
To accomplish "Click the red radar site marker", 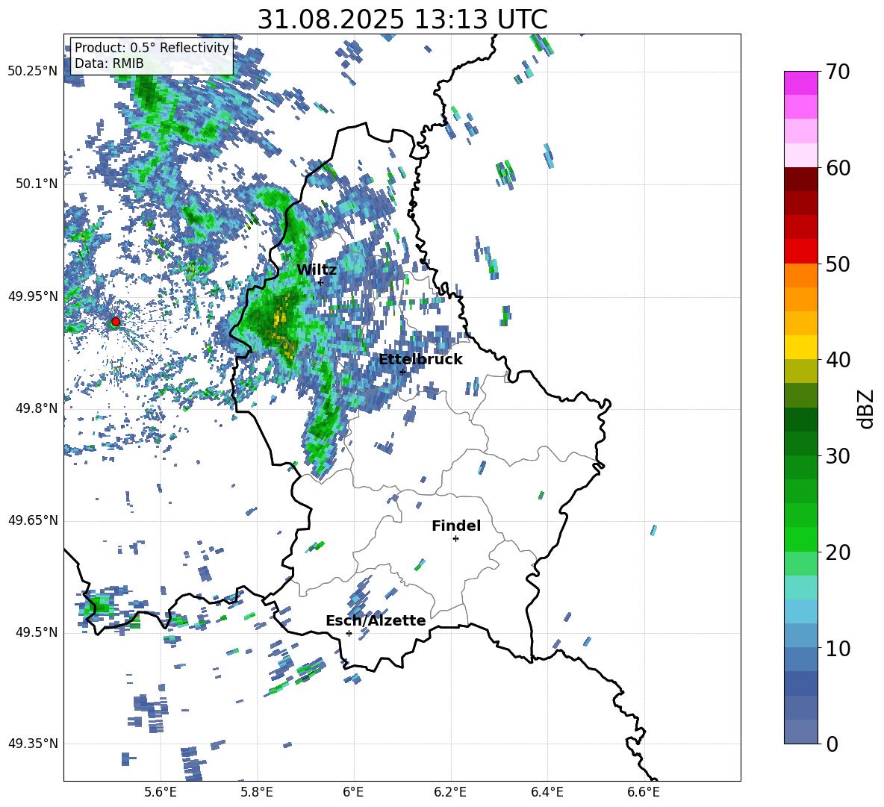I will 115,322.
